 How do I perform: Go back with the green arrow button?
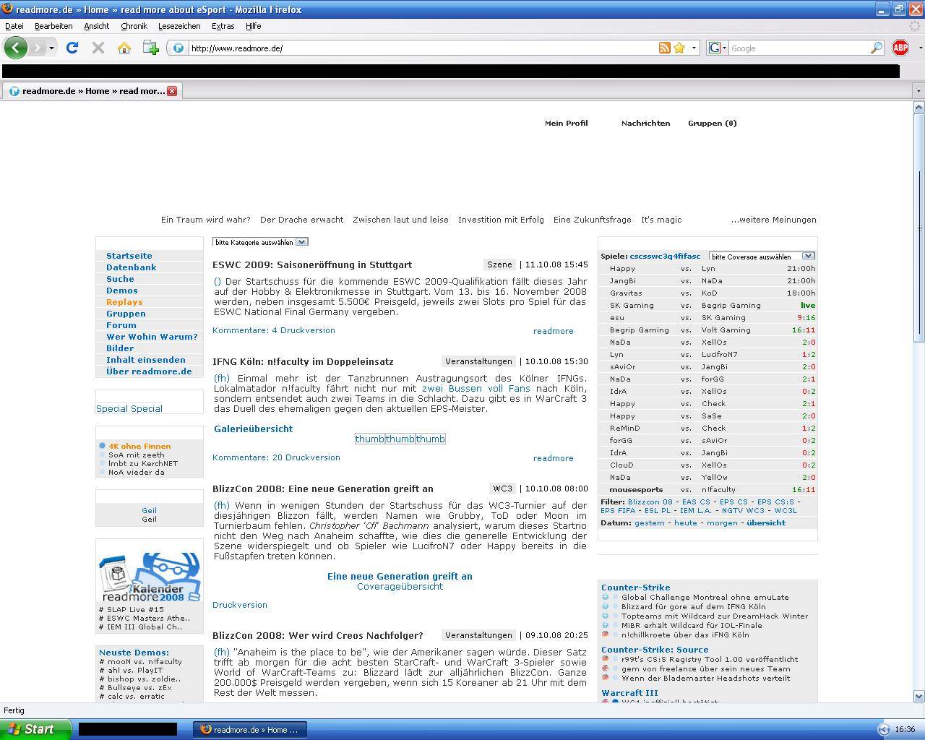click(15, 48)
